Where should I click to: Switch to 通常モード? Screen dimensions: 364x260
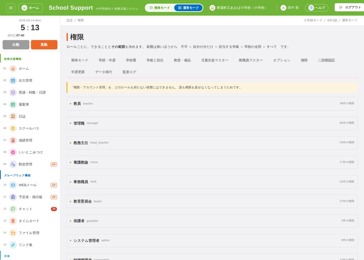(x=188, y=8)
